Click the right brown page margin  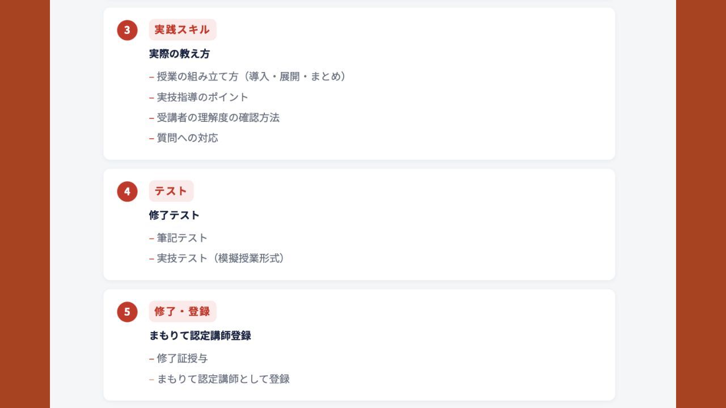(x=701, y=204)
